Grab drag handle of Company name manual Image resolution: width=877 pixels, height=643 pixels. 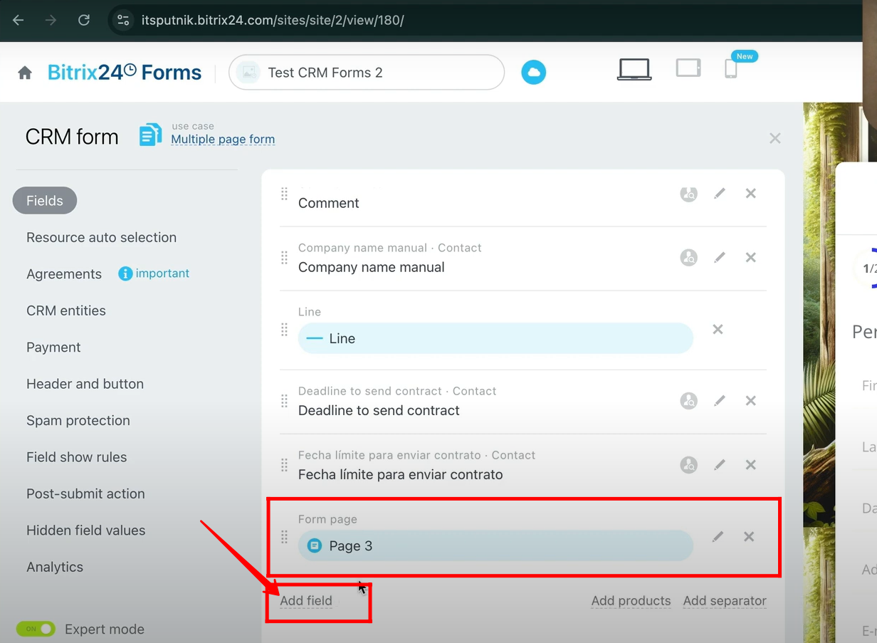[284, 258]
